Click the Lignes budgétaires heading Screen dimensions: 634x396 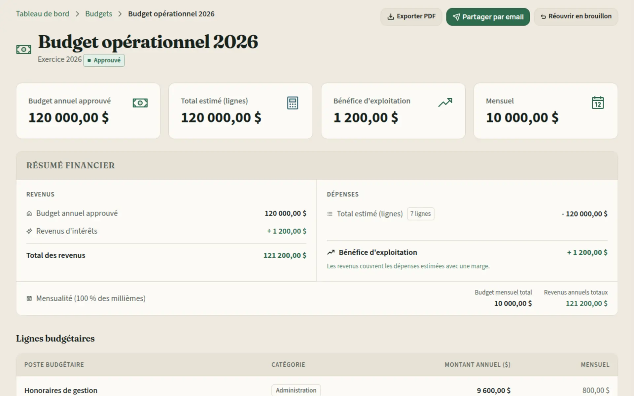coord(55,339)
